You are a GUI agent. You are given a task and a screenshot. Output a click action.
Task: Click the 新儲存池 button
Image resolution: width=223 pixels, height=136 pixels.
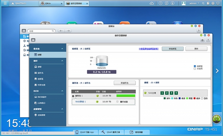coord(125,83)
